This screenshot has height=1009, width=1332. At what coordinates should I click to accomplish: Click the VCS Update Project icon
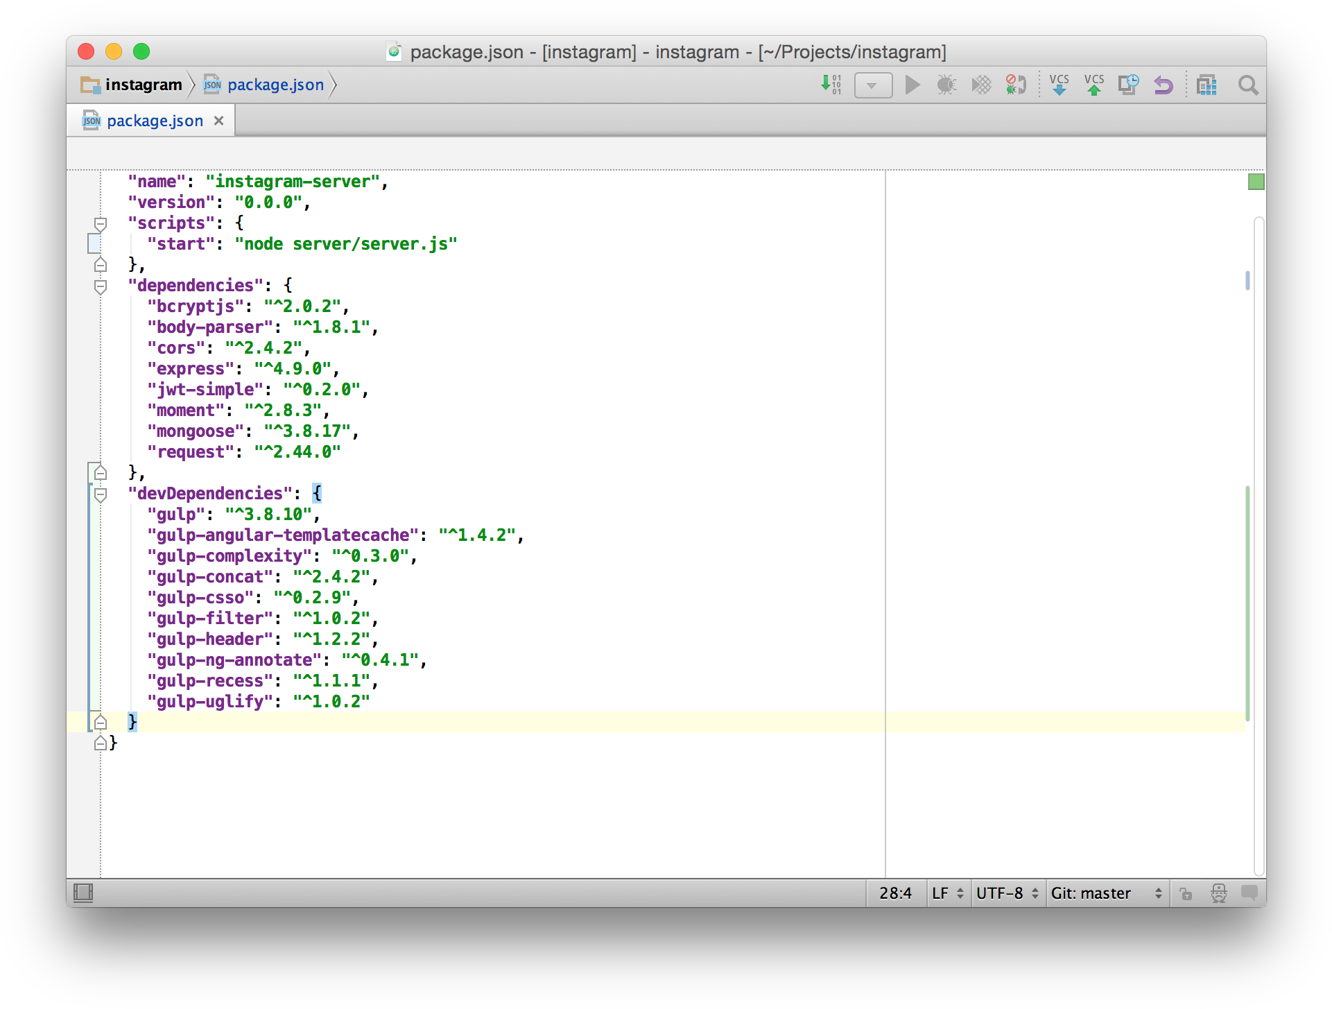tap(1059, 85)
